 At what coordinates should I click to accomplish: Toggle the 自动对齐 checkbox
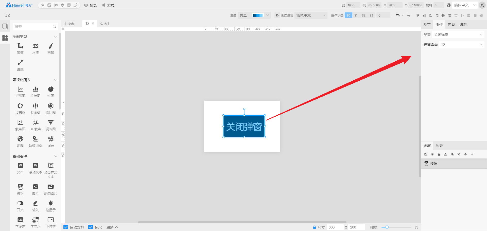[x=66, y=227]
